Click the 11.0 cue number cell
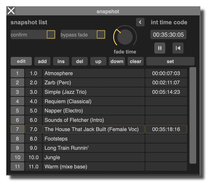The height and width of the screenshot is (182, 207). click(34, 166)
